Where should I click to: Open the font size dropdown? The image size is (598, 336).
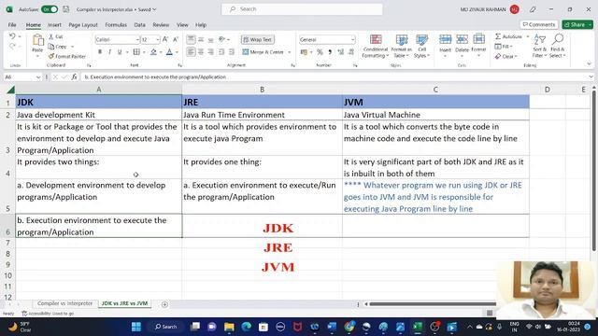coord(158,39)
